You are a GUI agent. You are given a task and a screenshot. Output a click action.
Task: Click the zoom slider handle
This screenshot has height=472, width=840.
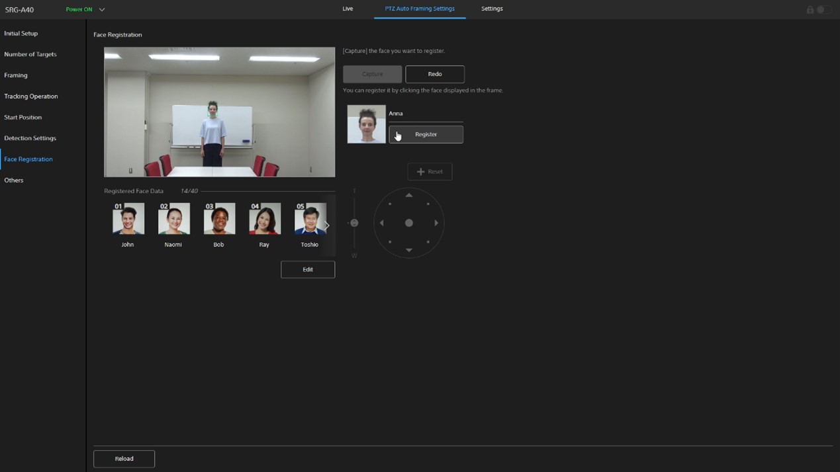354,223
